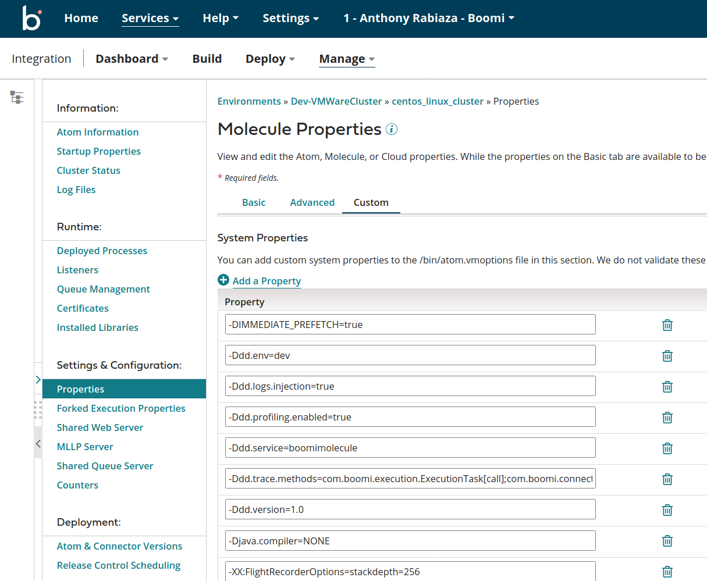Switch to the Advanced tab

(x=312, y=202)
